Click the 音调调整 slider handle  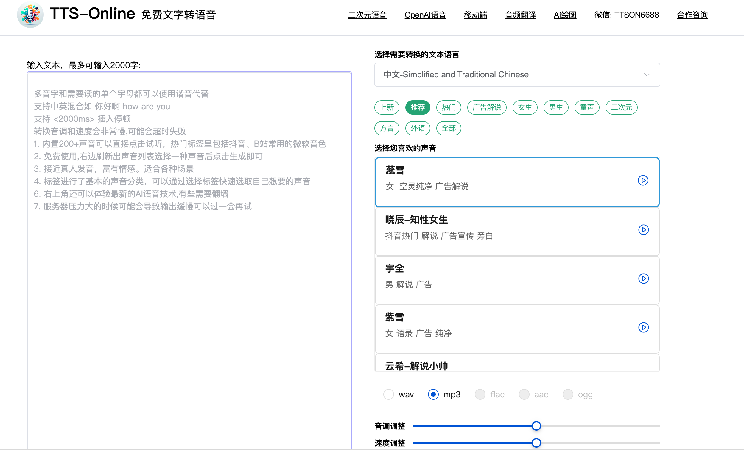[536, 426]
